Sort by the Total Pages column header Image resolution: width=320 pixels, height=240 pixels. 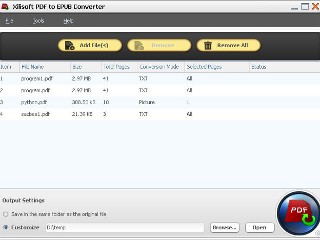pos(119,67)
